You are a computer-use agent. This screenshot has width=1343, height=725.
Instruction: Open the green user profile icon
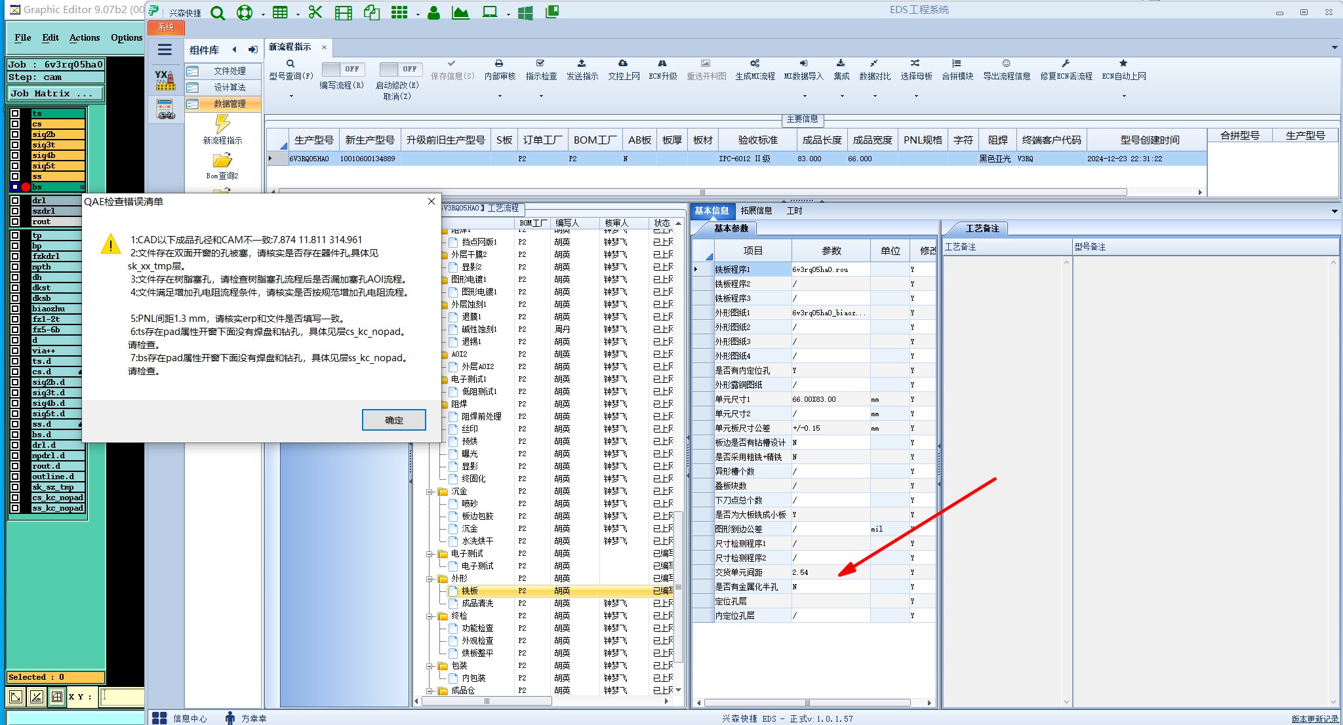tap(433, 12)
